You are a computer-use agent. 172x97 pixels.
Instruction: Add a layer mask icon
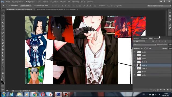click(x=158, y=90)
